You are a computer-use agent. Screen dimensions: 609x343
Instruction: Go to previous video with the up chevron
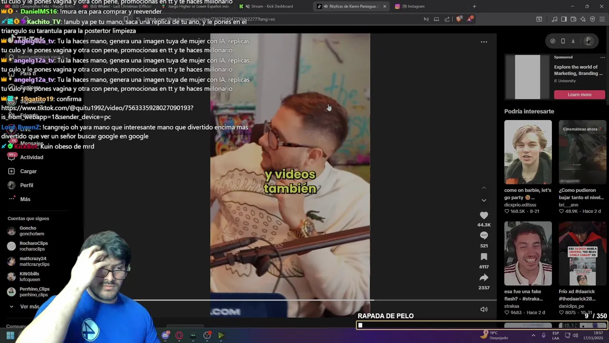coord(484,188)
